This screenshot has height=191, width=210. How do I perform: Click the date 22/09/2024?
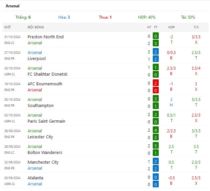pos(12,162)
